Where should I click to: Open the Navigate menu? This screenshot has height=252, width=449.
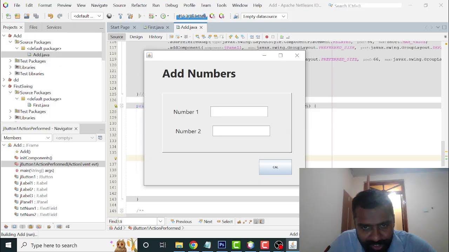(x=99, y=5)
